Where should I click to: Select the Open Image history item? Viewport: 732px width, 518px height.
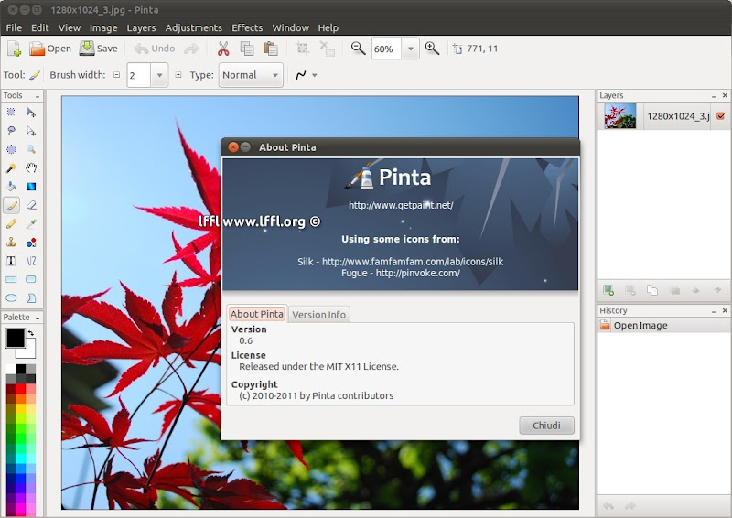[665, 326]
